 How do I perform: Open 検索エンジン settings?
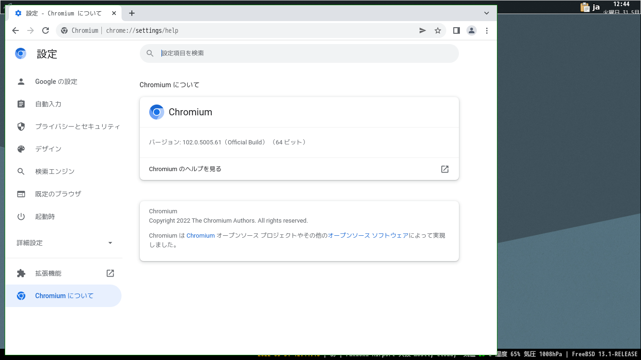point(63,172)
